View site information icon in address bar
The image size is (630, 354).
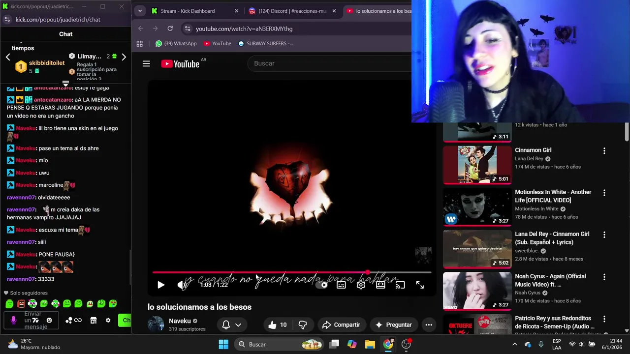[x=187, y=29]
